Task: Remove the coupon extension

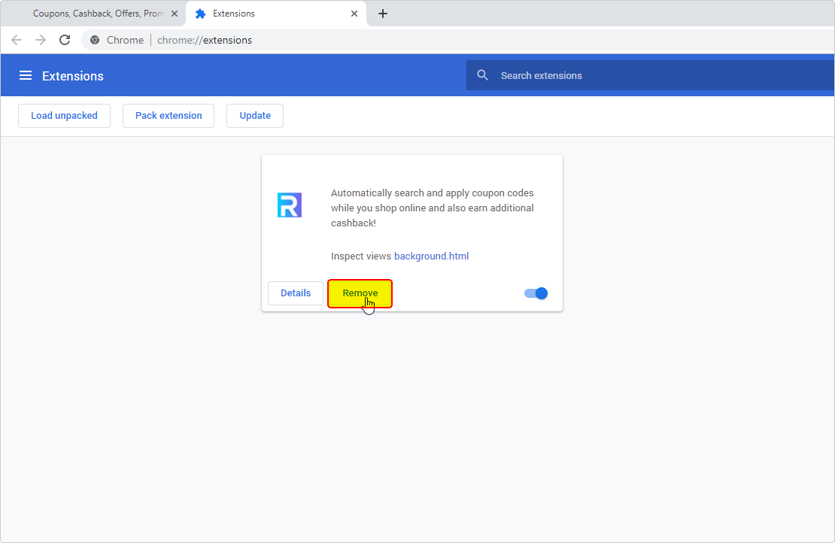Action: 360,293
